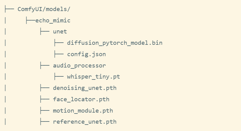The image size is (241, 131).
Task: Click the face_locator.pth entry
Action: [x=81, y=99]
